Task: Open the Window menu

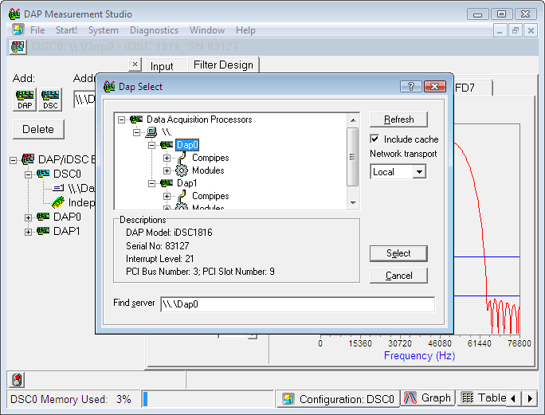Action: click(207, 30)
